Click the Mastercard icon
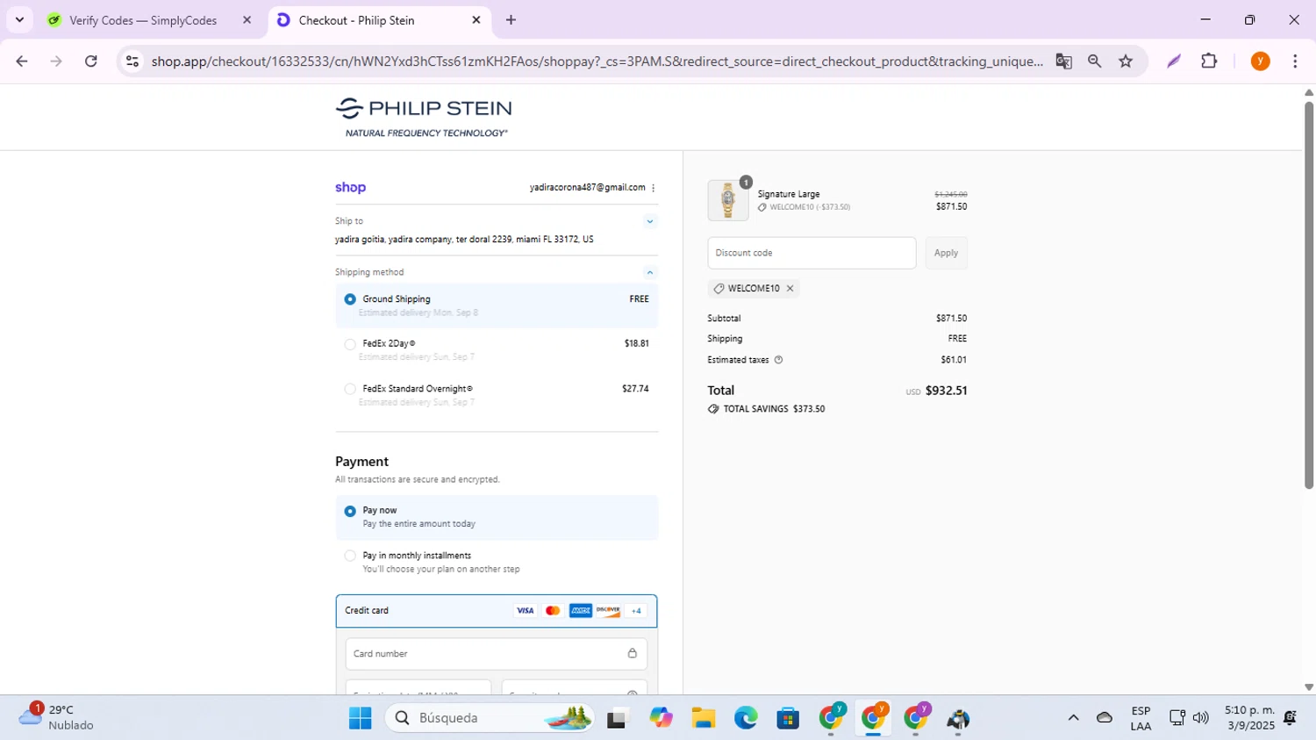 tap(553, 611)
